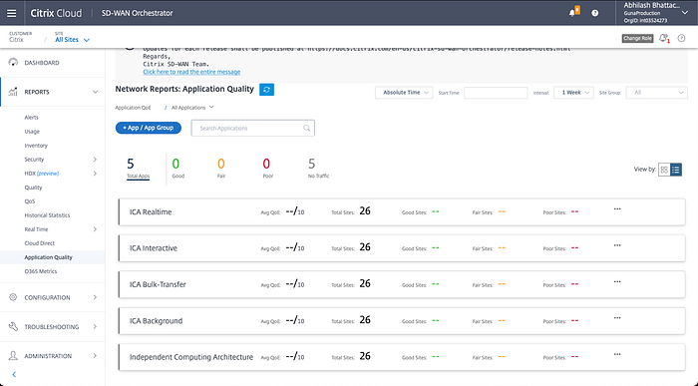The width and height of the screenshot is (698, 386).
Task: Open the 1 Week interval dropdown
Action: [573, 93]
